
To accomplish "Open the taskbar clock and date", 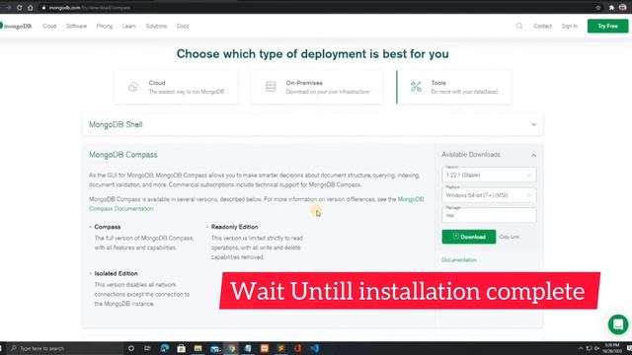I will pos(612,348).
